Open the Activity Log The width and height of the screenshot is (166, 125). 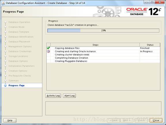[x=53, y=96]
